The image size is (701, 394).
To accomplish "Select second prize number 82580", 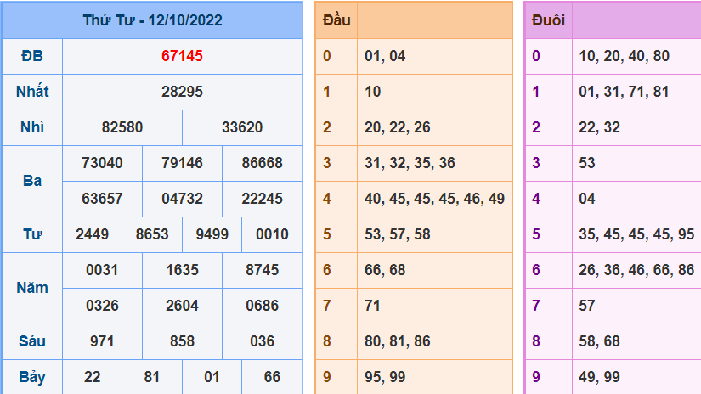I will point(122,127).
